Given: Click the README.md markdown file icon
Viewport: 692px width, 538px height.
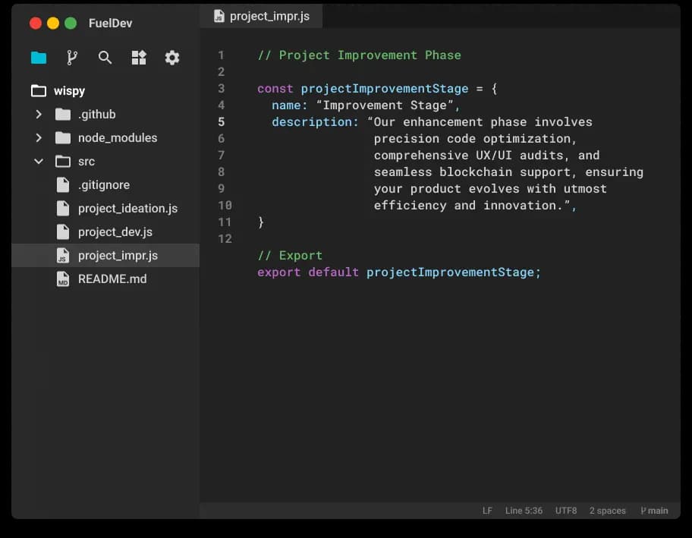Looking at the screenshot, I should [63, 279].
